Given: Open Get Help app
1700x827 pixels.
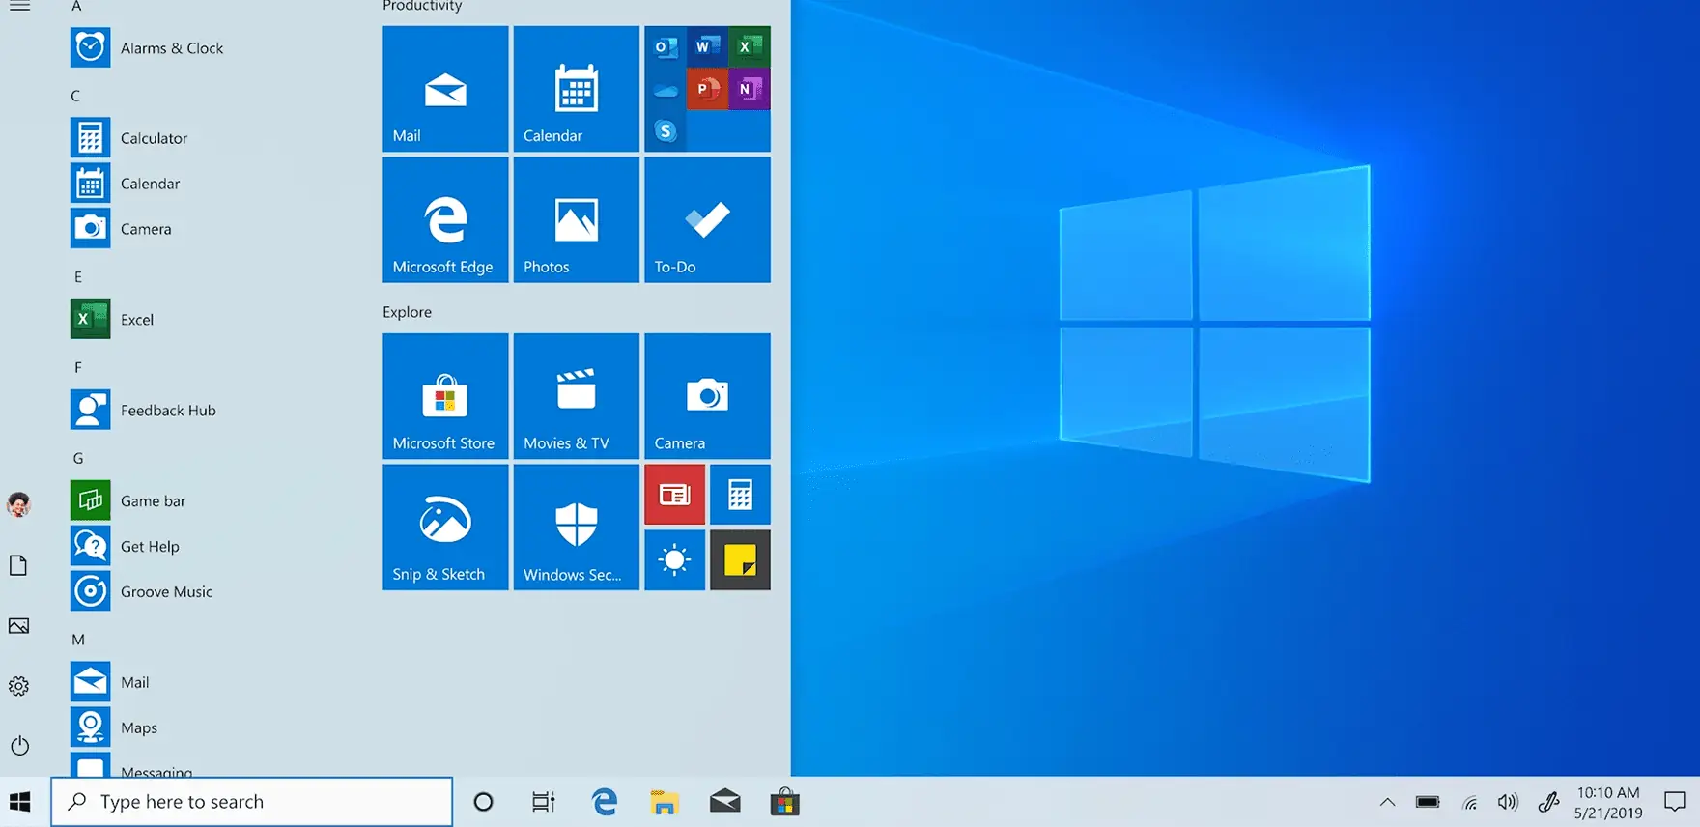Looking at the screenshot, I should coord(125,547).
